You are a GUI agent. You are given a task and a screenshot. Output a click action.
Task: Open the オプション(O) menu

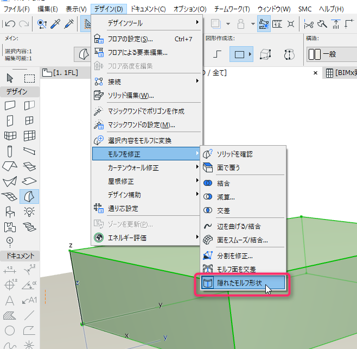pyautogui.click(x=190, y=9)
